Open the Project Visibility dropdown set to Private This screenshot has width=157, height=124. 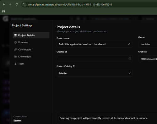(95, 73)
